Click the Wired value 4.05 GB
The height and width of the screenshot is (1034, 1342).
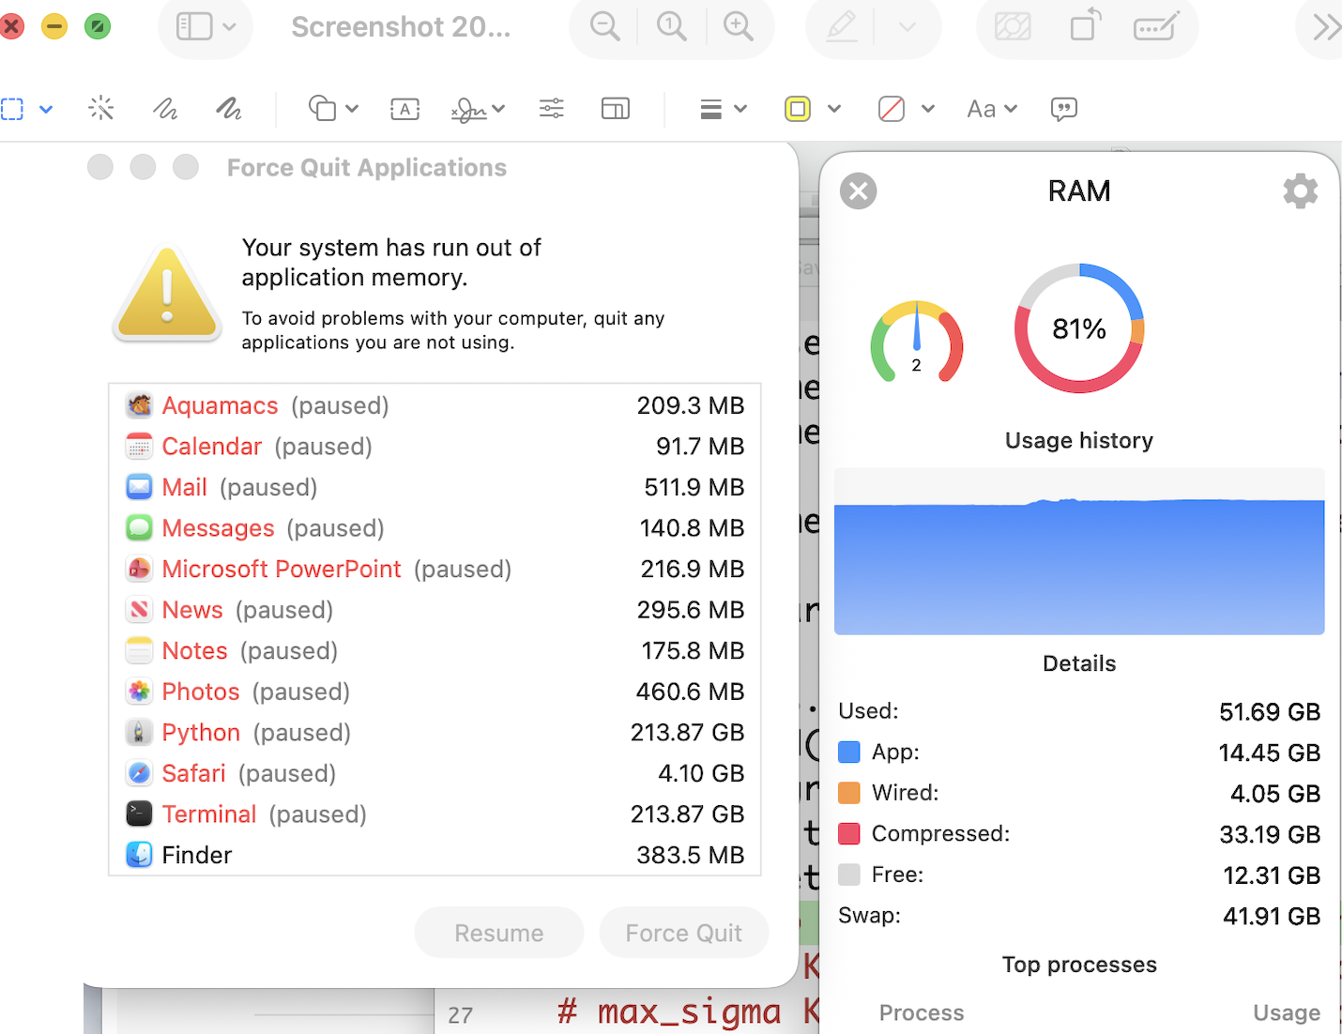pos(1275,794)
